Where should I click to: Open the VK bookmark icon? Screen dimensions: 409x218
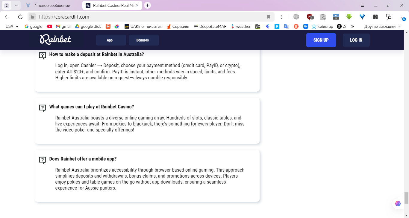coord(306,26)
